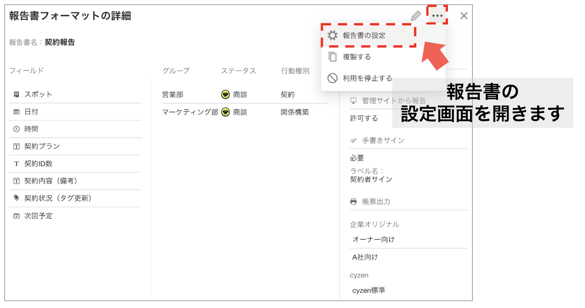Select the スポット field row
The height and width of the screenshot is (308, 585).
(x=75, y=94)
